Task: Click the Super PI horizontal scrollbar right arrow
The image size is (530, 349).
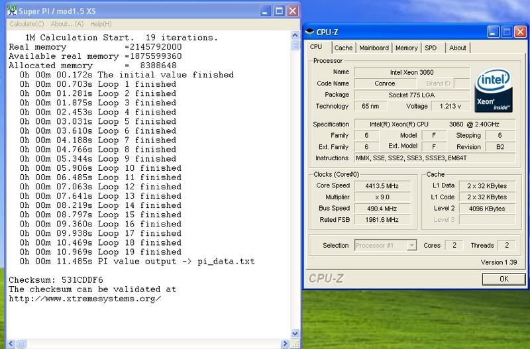Action: 285,344
